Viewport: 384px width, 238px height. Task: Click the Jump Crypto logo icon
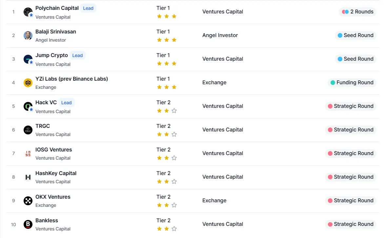pyautogui.click(x=28, y=59)
